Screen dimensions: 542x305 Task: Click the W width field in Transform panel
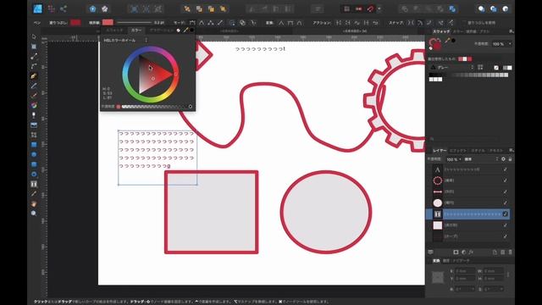coord(493,271)
